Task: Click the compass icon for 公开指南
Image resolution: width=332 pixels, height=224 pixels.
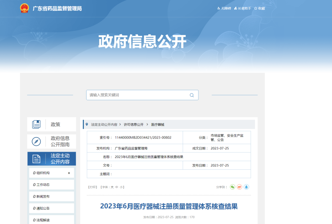Action: 36,141
